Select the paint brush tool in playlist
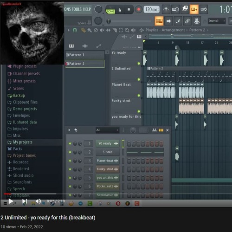This screenshot has width=232, height=232. 90,30
